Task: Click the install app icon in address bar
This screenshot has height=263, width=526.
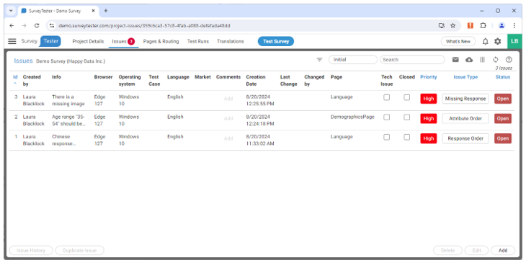Action: click(x=442, y=25)
